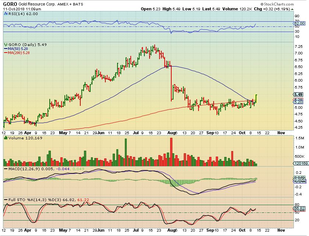The width and height of the screenshot is (309, 236).
Task: Click the candlestick icon beside GORO (Daily)
Action: [x=6, y=44]
